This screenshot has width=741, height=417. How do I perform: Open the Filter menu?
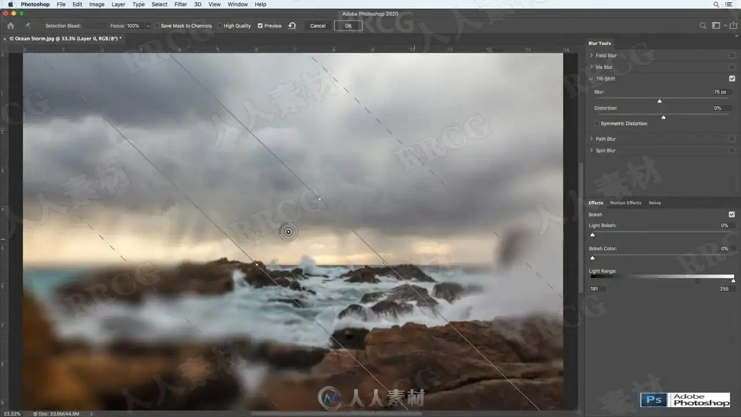(x=181, y=4)
